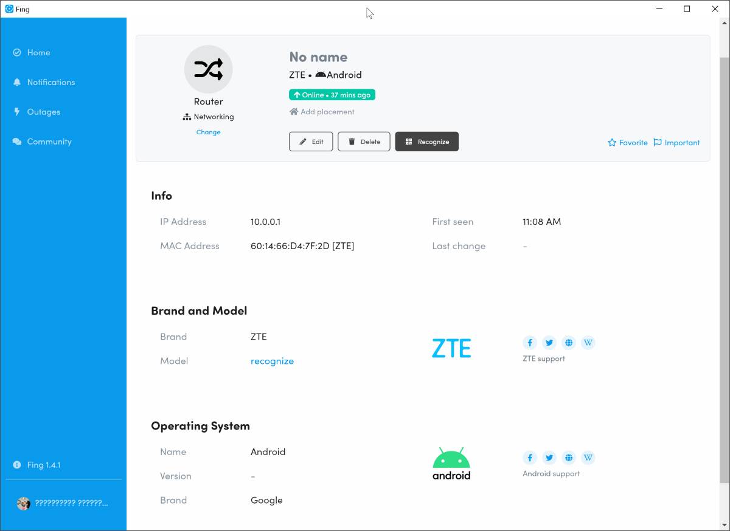This screenshot has width=730, height=531.
Task: Open ZTE website globe icon
Action: tap(569, 343)
